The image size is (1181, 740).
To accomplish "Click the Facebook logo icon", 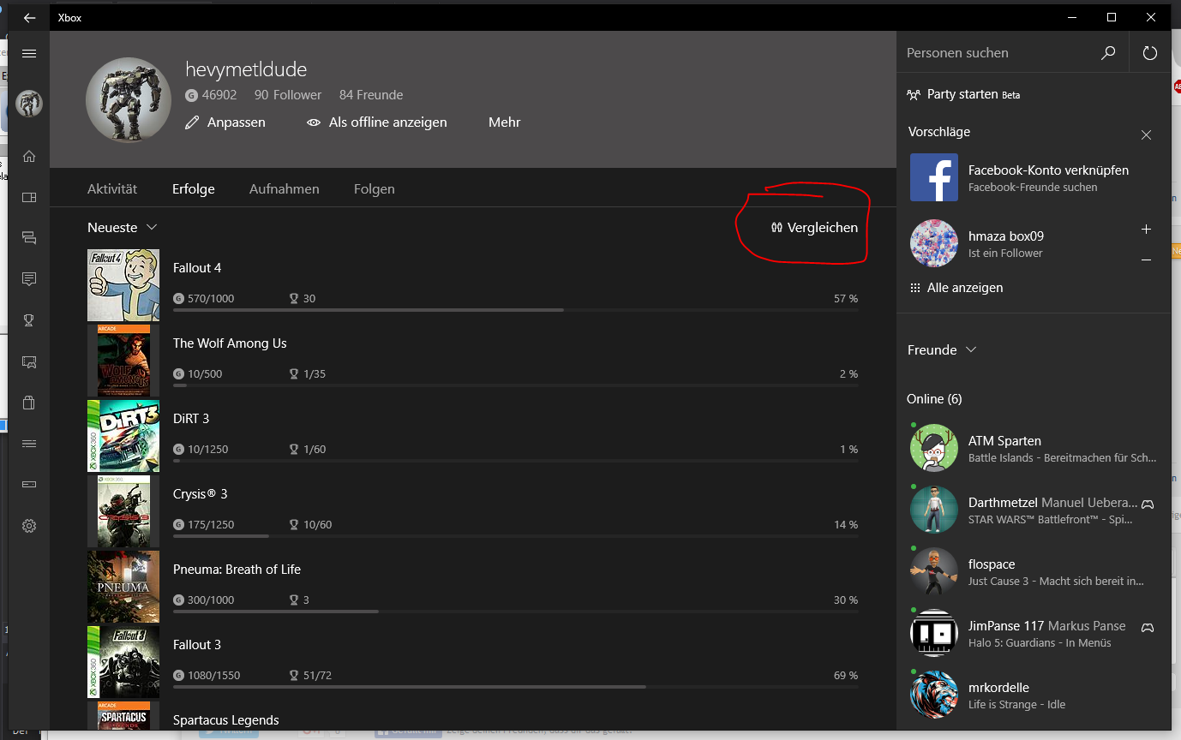I will 934,177.
